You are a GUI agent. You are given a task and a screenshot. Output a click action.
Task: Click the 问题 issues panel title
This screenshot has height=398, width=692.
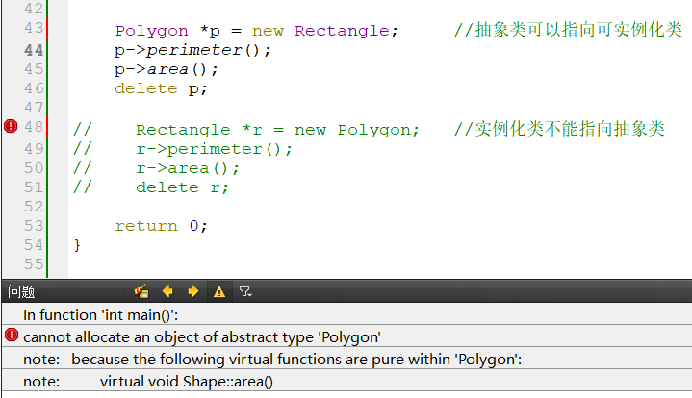click(21, 291)
